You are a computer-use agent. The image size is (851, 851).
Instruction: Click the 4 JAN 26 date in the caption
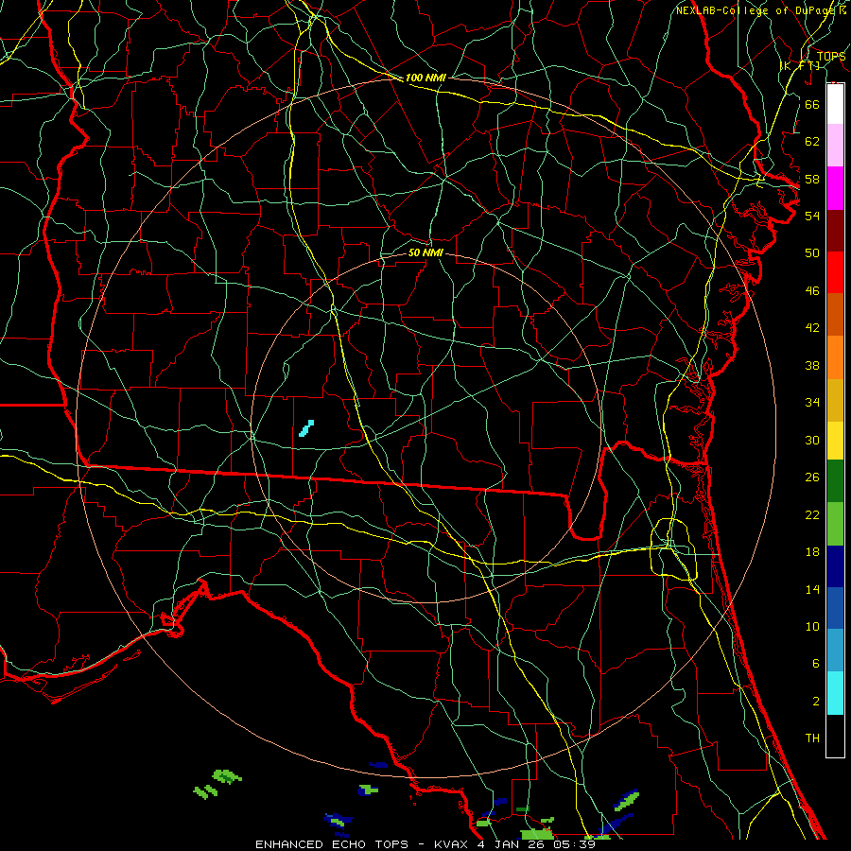tap(512, 844)
